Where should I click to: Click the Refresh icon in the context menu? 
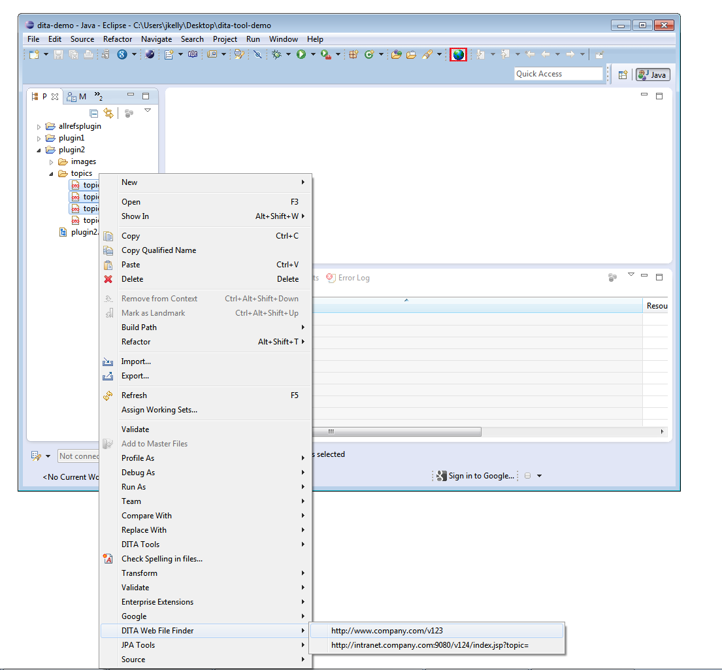pos(108,395)
